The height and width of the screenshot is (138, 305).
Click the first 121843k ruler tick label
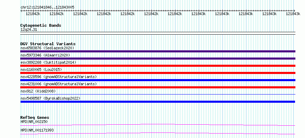click(x=199, y=14)
